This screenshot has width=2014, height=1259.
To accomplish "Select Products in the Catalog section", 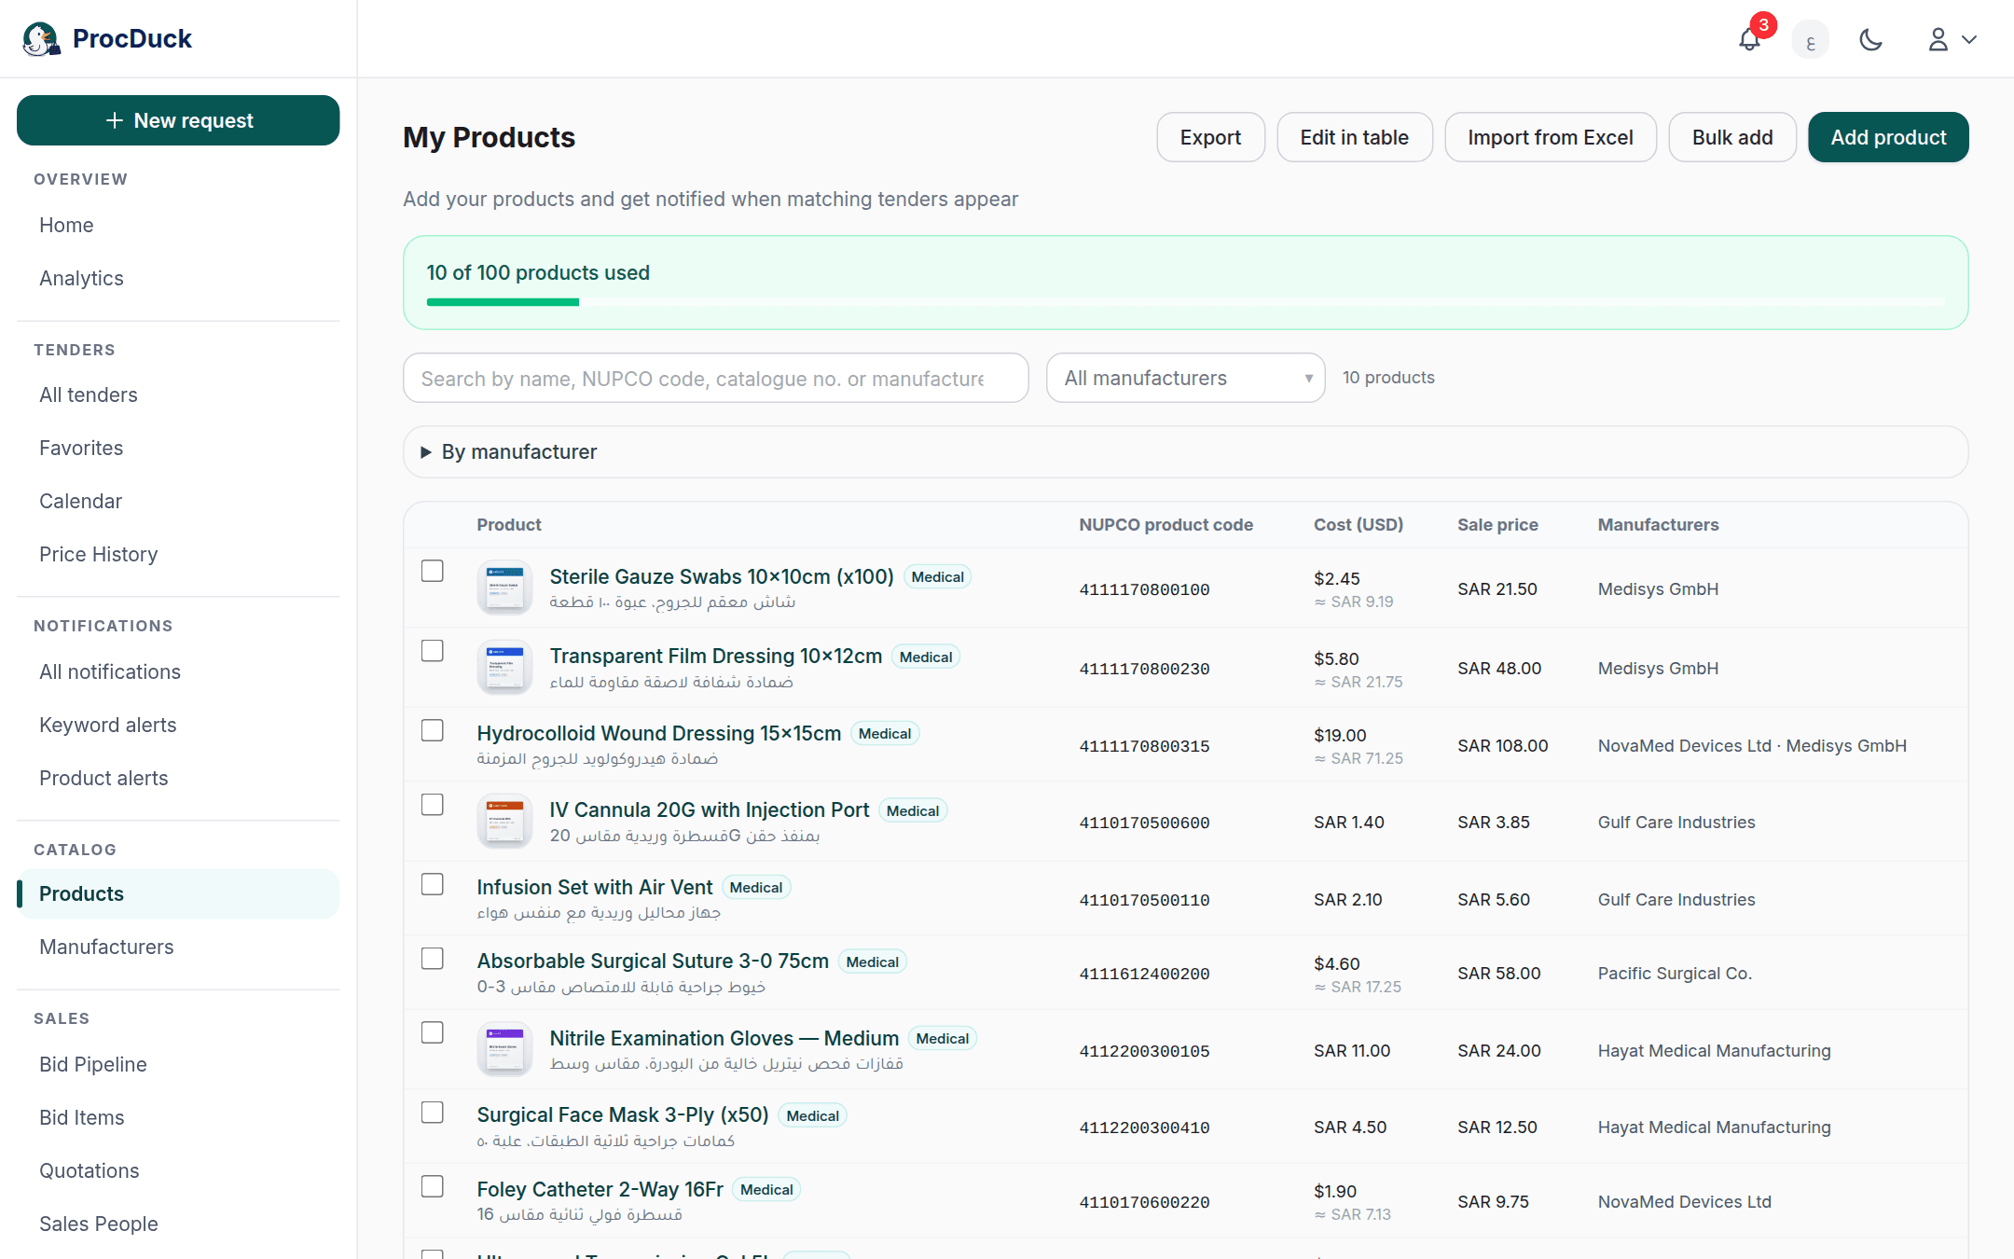I will click(178, 893).
